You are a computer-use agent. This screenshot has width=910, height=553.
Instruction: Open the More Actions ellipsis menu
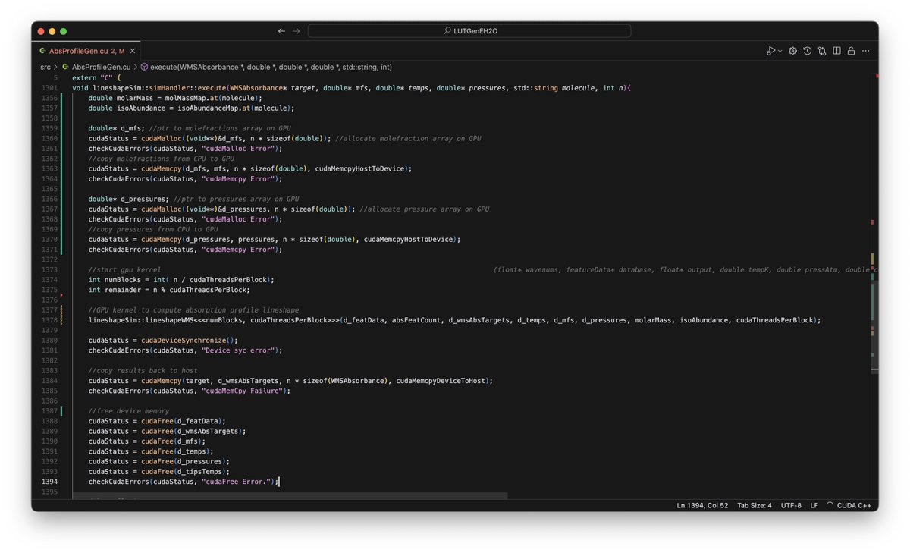coord(865,51)
